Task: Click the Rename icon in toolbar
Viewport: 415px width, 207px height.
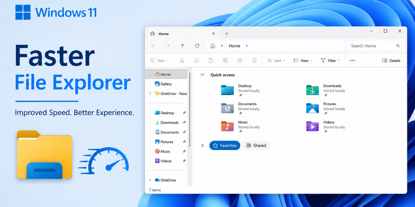Action: click(x=225, y=60)
